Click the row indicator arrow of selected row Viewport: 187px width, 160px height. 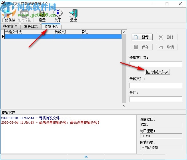[3, 36]
